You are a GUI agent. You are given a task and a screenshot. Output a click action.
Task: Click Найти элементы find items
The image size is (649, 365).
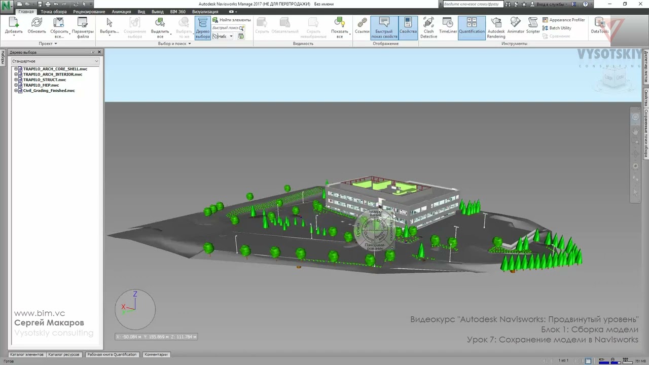pyautogui.click(x=231, y=20)
